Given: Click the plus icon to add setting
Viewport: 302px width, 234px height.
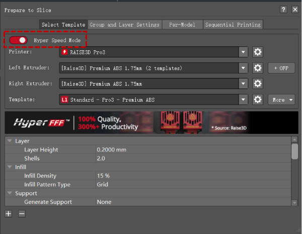Looking at the screenshot, I should pyautogui.click(x=9, y=213).
